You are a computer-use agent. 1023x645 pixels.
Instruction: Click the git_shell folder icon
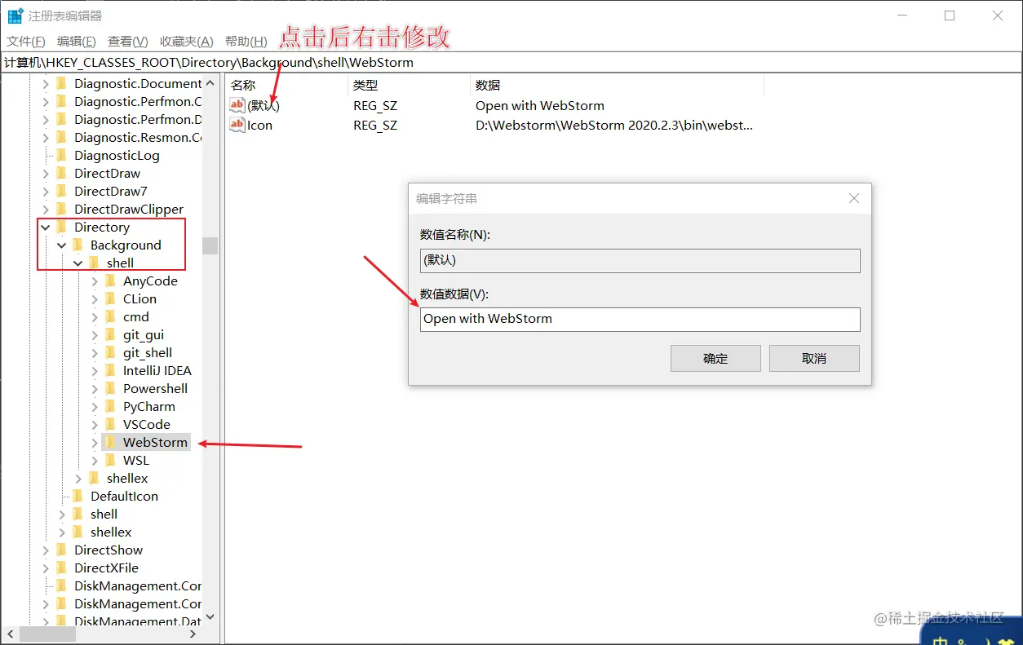[111, 352]
